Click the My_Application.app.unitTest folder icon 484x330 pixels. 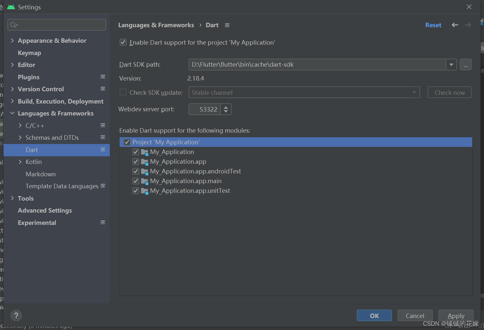pos(145,191)
